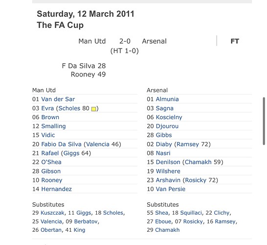Open the Valencia substitution link
The image size is (267, 245).
point(98,144)
